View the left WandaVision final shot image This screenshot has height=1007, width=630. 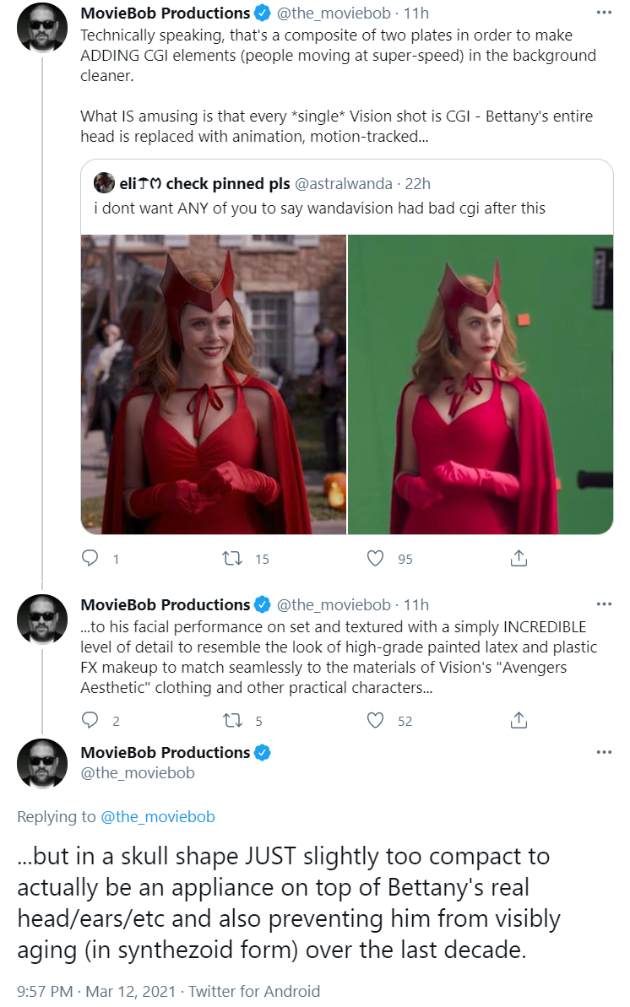[214, 384]
